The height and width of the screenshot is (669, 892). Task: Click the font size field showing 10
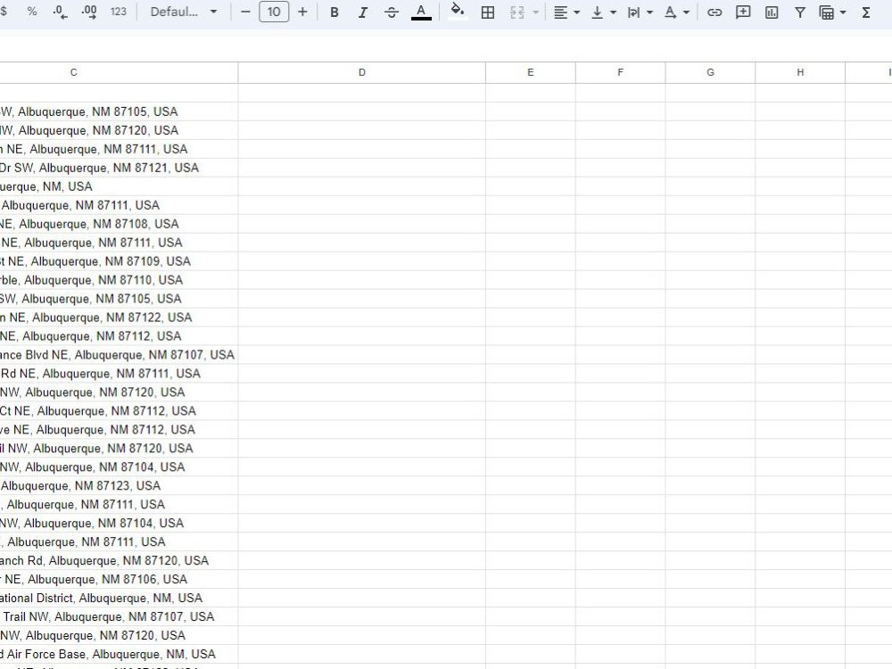pos(274,12)
